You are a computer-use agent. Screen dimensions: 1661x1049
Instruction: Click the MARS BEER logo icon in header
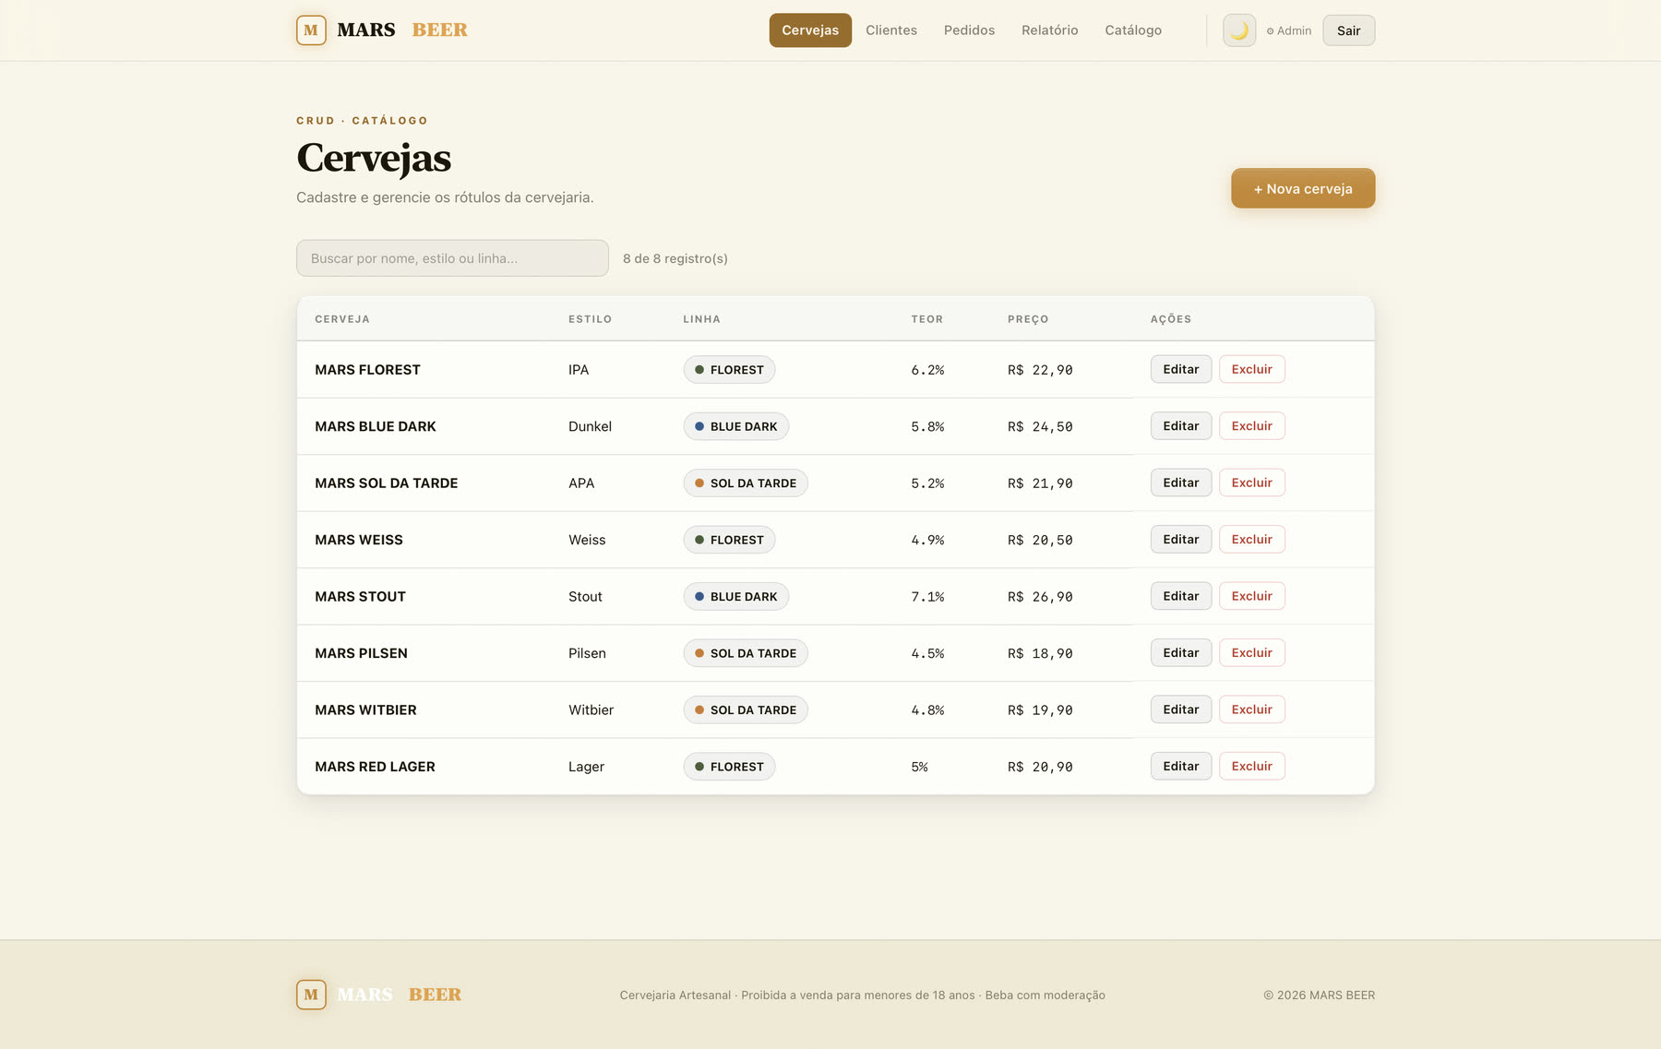pyautogui.click(x=311, y=30)
